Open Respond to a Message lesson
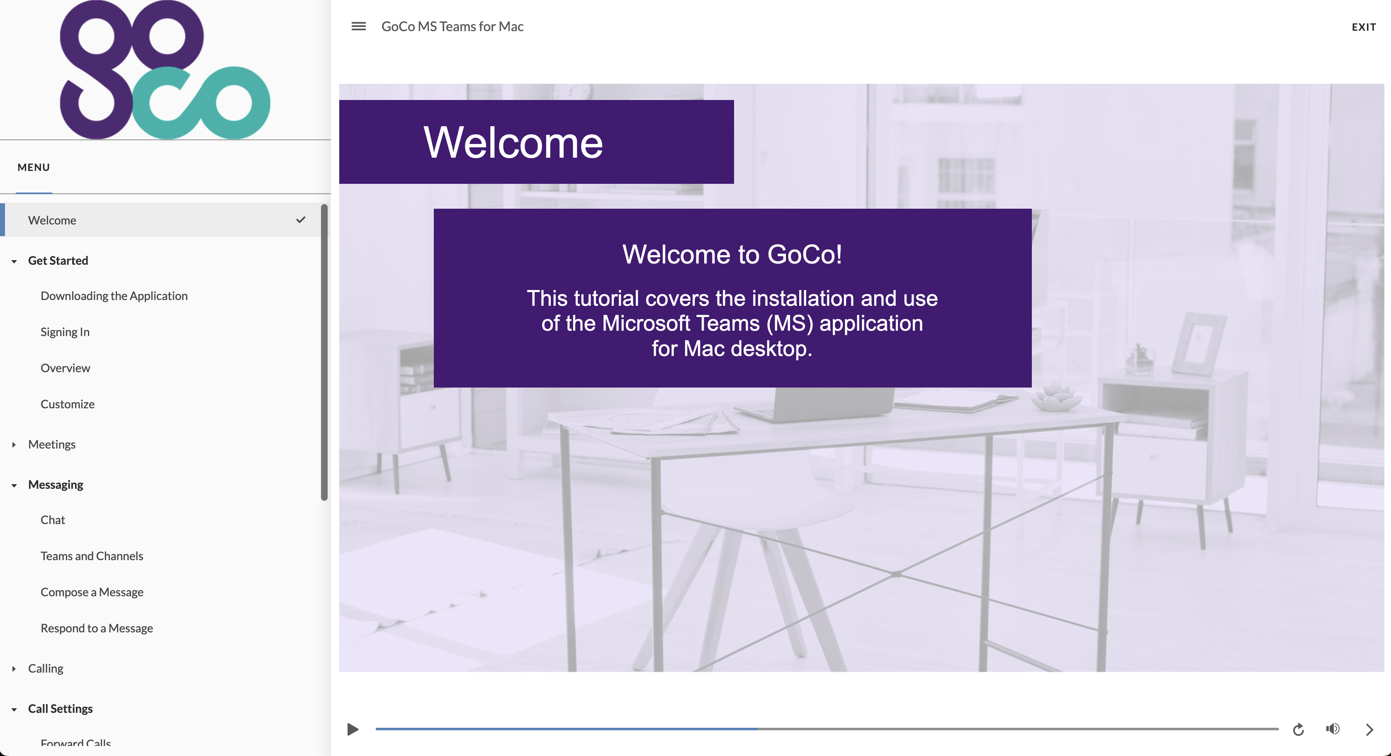The image size is (1391, 756). [x=97, y=628]
